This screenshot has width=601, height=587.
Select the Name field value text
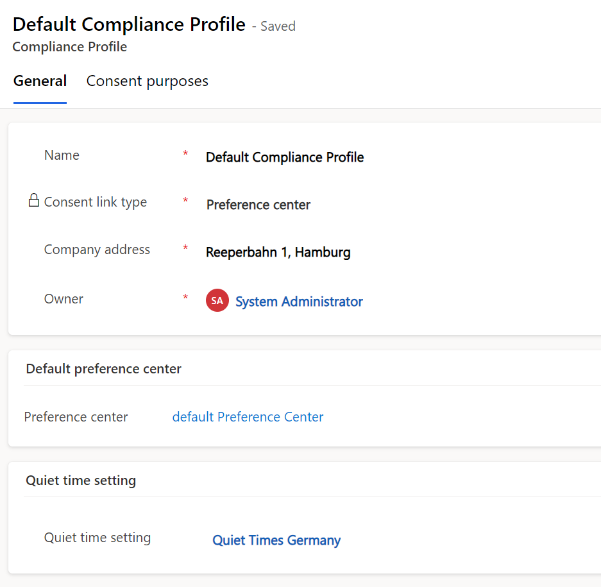pyautogui.click(x=285, y=157)
